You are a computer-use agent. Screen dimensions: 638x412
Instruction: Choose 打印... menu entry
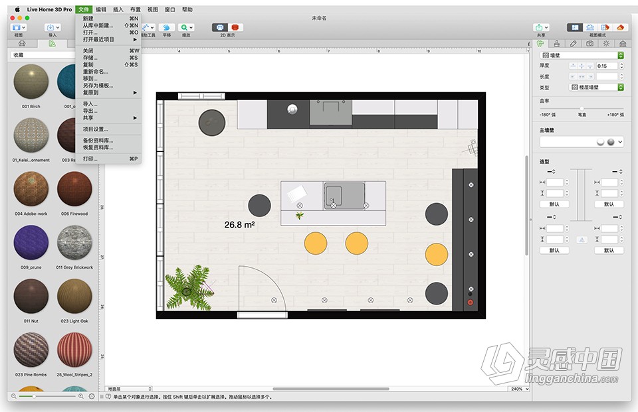pyautogui.click(x=108, y=159)
